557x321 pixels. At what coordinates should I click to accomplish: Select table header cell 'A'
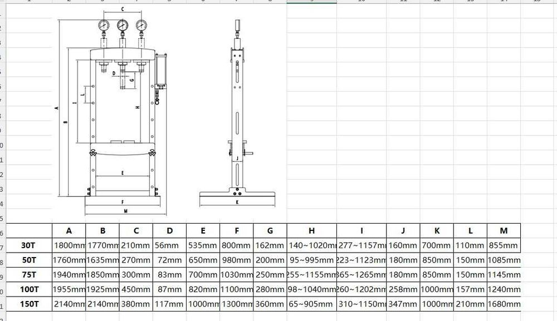[x=69, y=230]
